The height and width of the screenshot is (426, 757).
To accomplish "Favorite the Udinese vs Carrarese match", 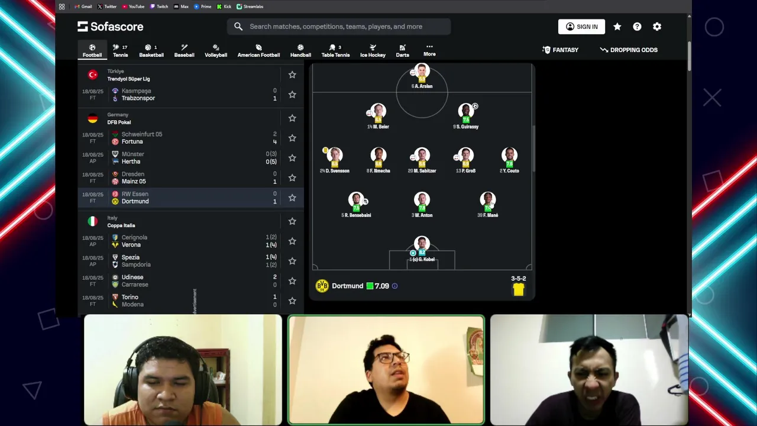I will click(x=292, y=281).
